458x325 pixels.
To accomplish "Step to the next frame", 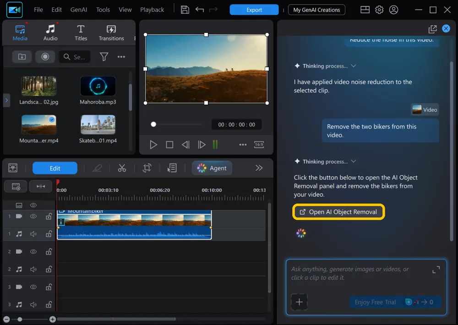I will tap(202, 145).
